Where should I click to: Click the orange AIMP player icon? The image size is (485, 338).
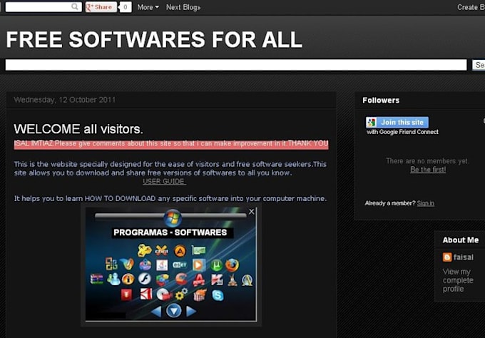(180, 251)
